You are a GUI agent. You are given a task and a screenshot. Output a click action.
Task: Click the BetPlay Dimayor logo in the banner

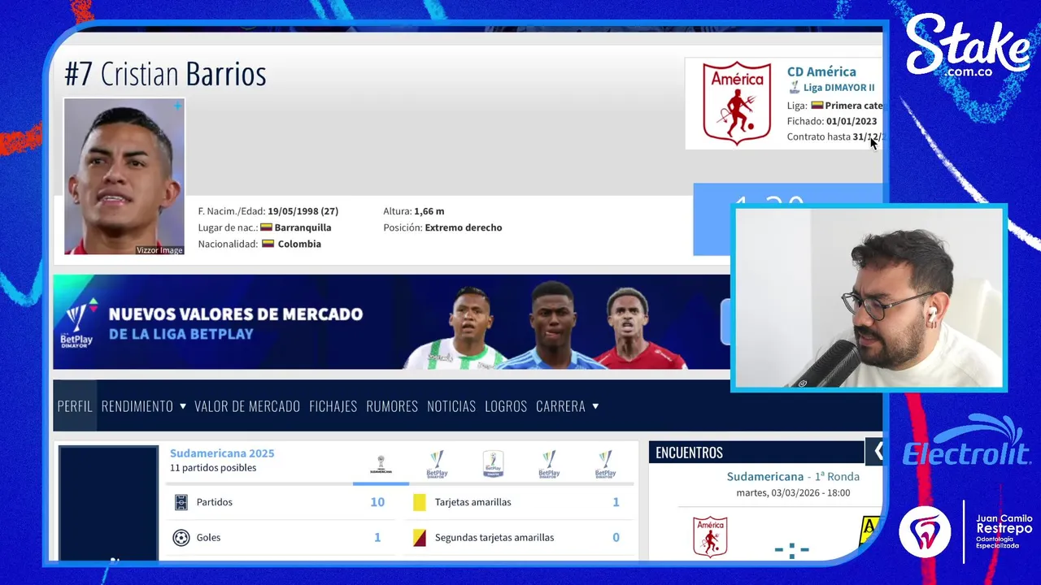click(79, 323)
